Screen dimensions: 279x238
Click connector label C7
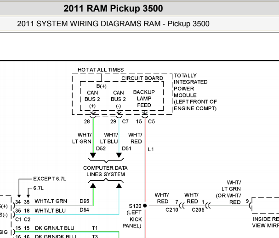click(125, 122)
